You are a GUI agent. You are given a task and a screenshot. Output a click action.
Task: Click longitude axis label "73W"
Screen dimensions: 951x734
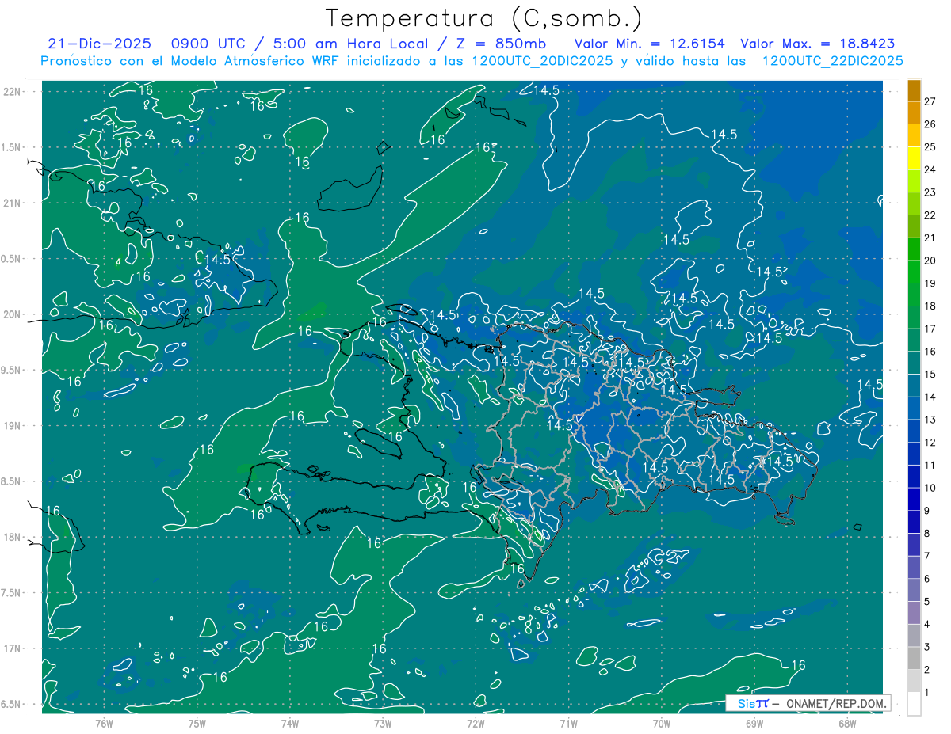(x=383, y=722)
